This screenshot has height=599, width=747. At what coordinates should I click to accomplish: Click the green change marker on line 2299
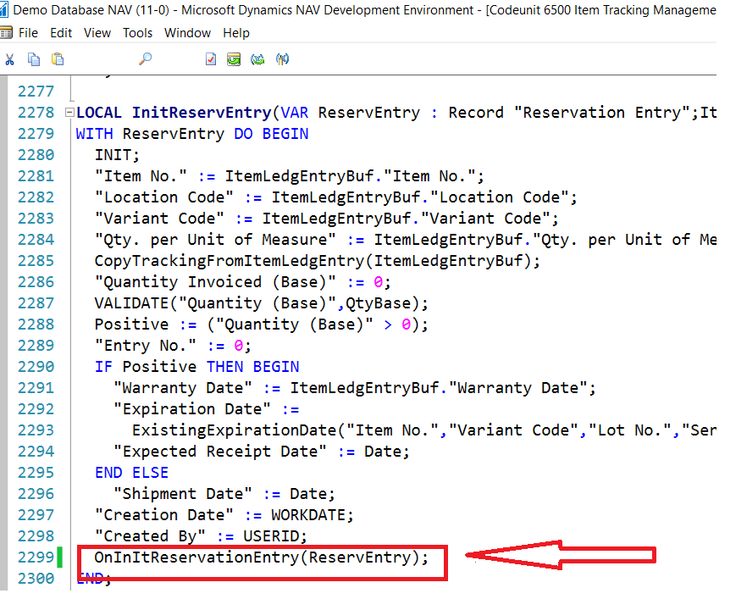[60, 557]
